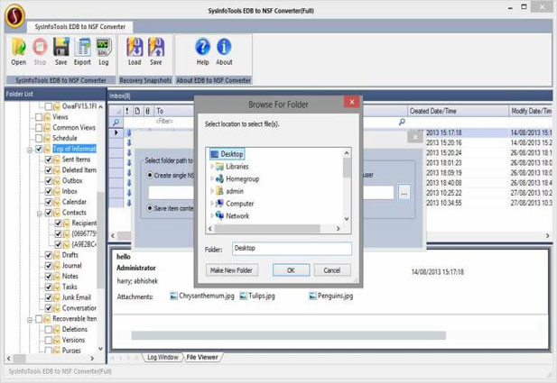This screenshot has height=383, width=557.
Task: Select Save item content radio button
Action: click(150, 208)
